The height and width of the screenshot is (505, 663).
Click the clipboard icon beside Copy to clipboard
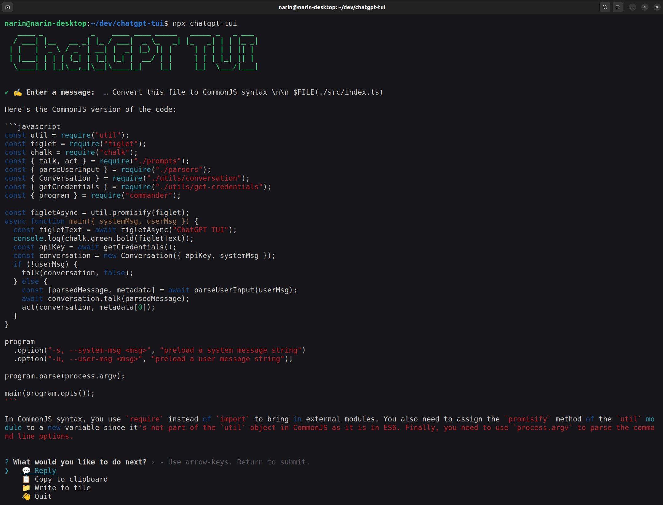tap(26, 479)
